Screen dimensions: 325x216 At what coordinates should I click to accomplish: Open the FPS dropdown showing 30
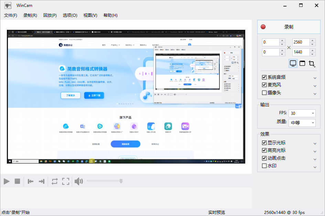(x=302, y=113)
